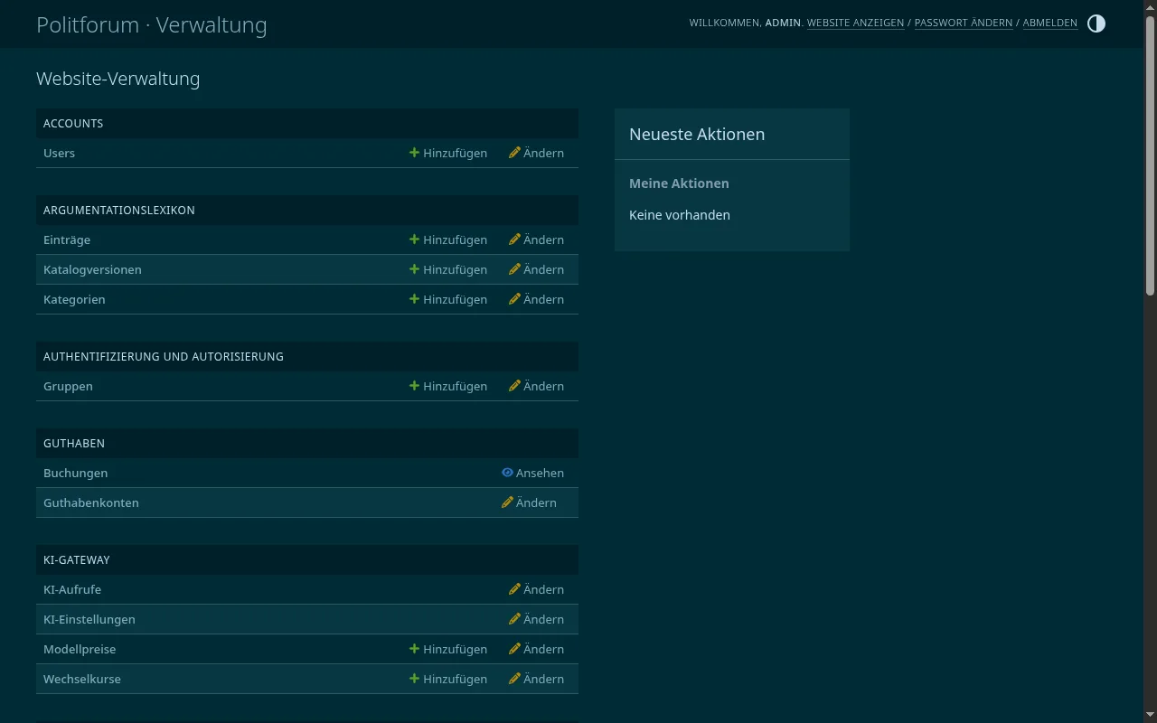
Task: Click Ändern for KI-Aufrufe
Action: pos(536,589)
